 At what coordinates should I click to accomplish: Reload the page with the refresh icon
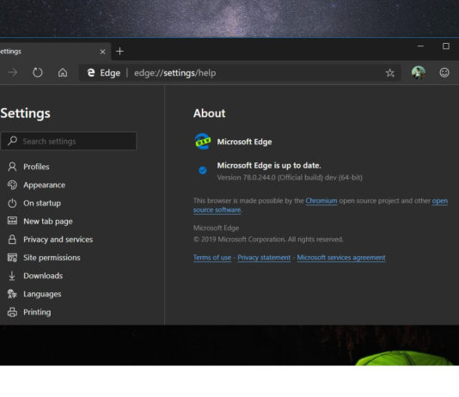click(38, 72)
